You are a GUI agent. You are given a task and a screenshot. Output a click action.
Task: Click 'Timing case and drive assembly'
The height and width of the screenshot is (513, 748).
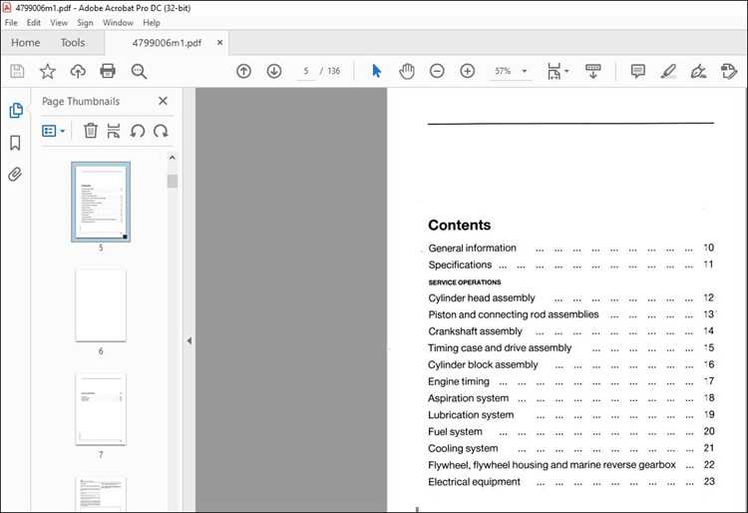click(x=500, y=348)
